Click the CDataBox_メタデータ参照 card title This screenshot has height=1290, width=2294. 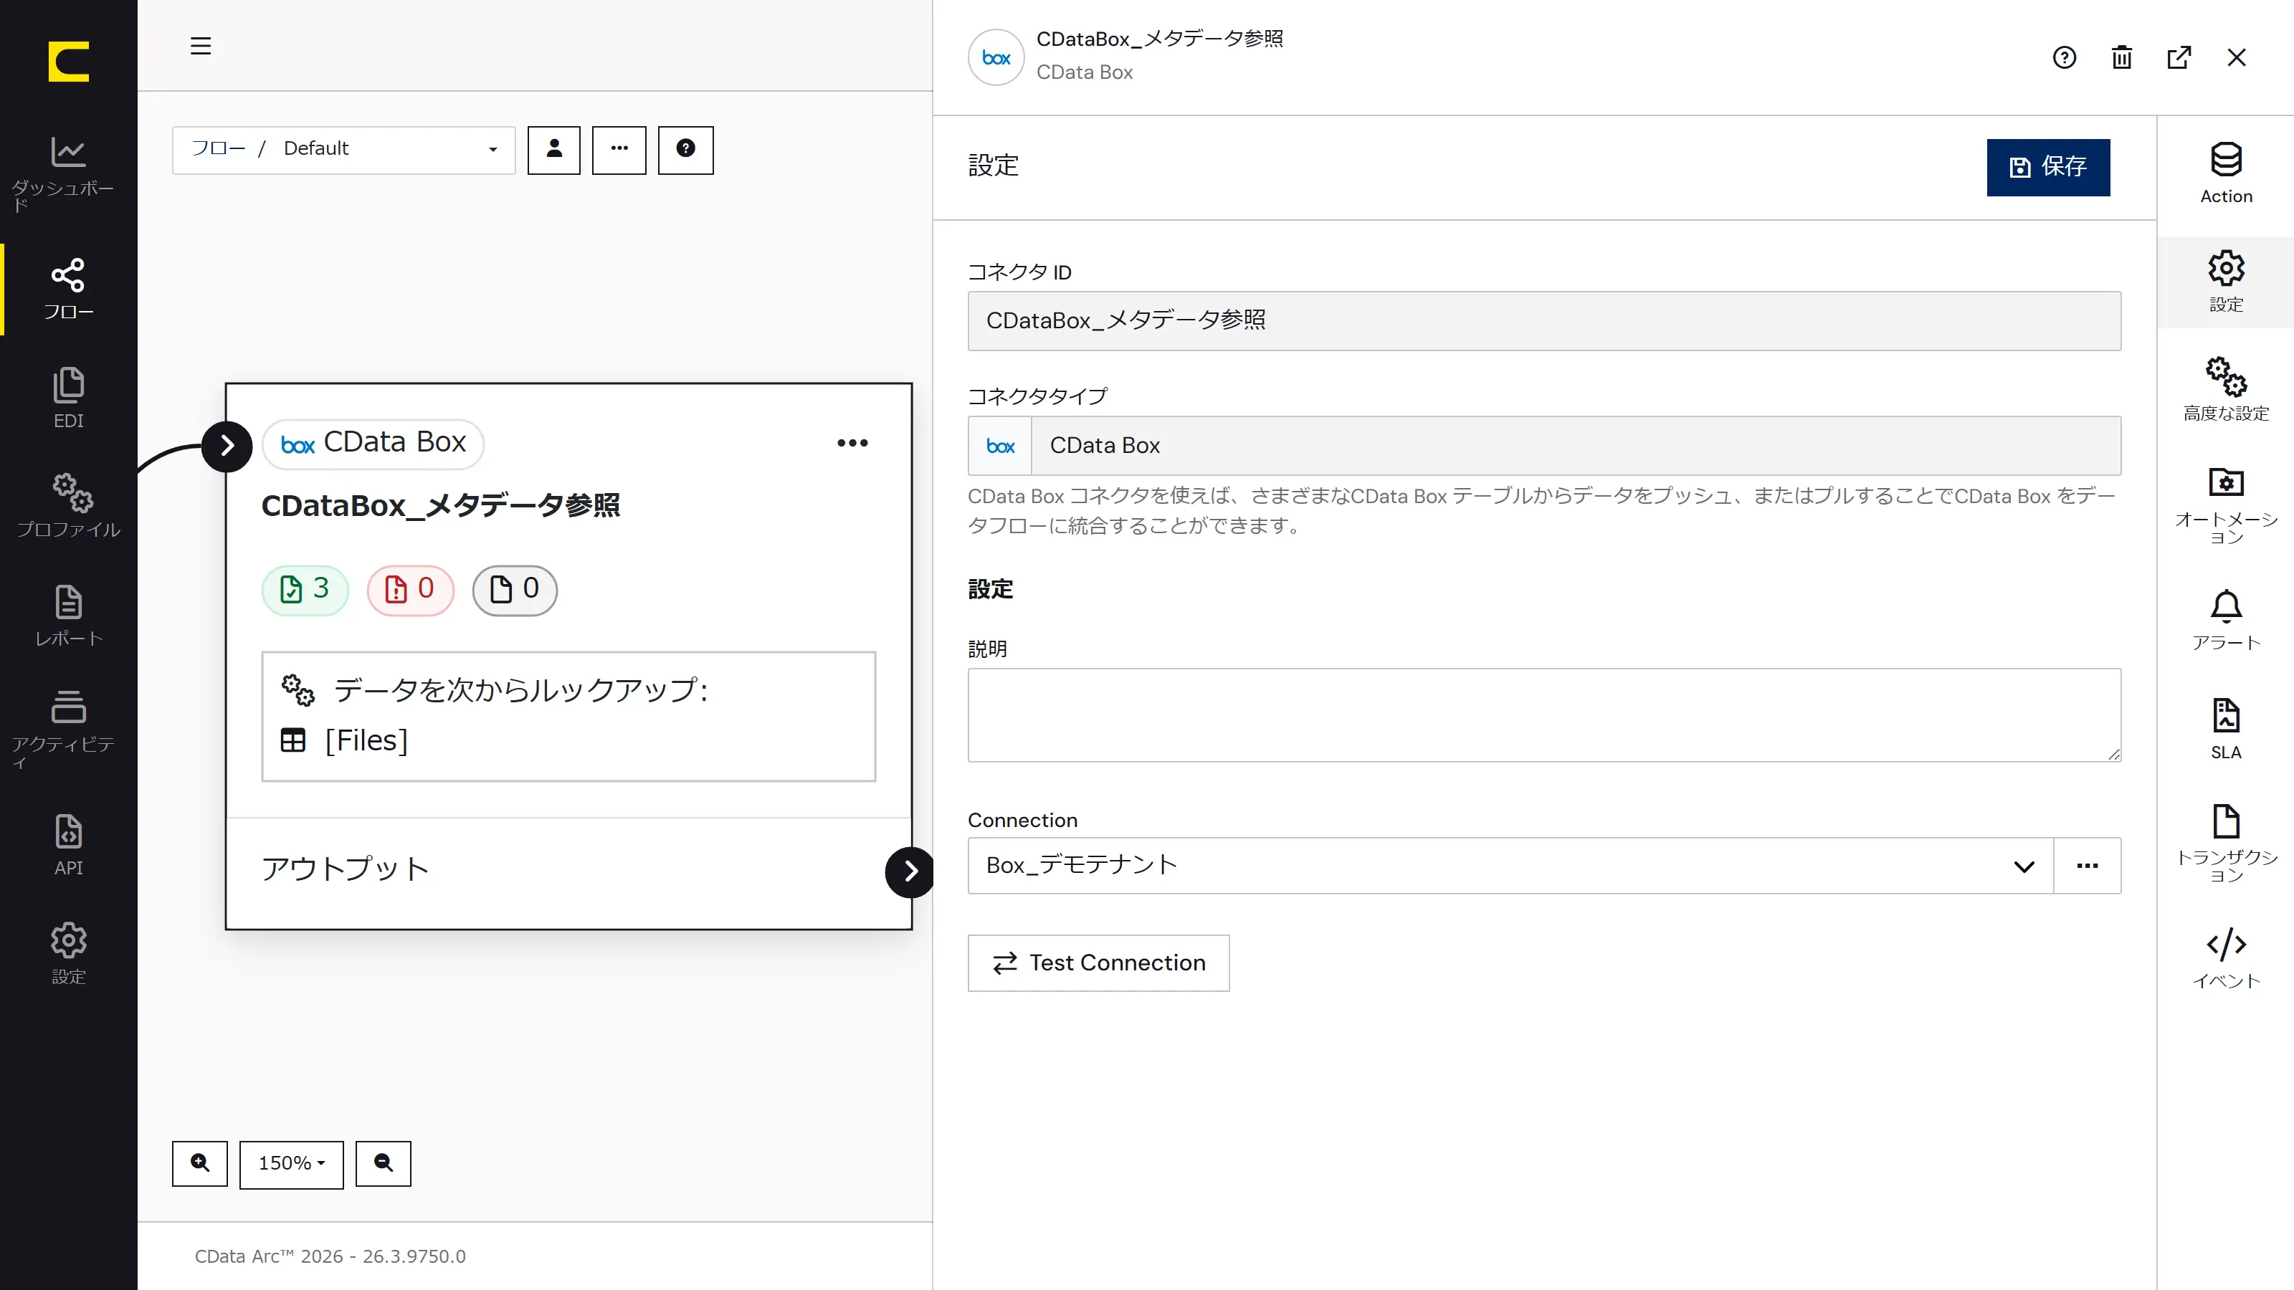click(440, 506)
